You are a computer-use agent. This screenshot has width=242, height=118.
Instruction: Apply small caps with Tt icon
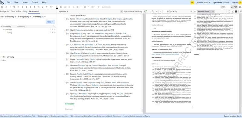click(39, 7)
